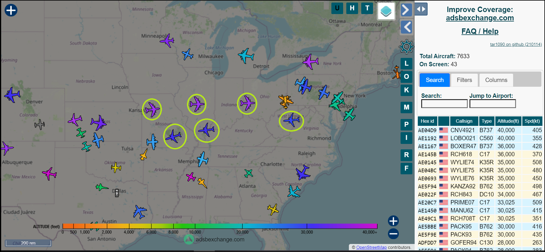The width and height of the screenshot is (545, 252).
Task: Select the PRIME07 aircraft row
Action: point(480,202)
